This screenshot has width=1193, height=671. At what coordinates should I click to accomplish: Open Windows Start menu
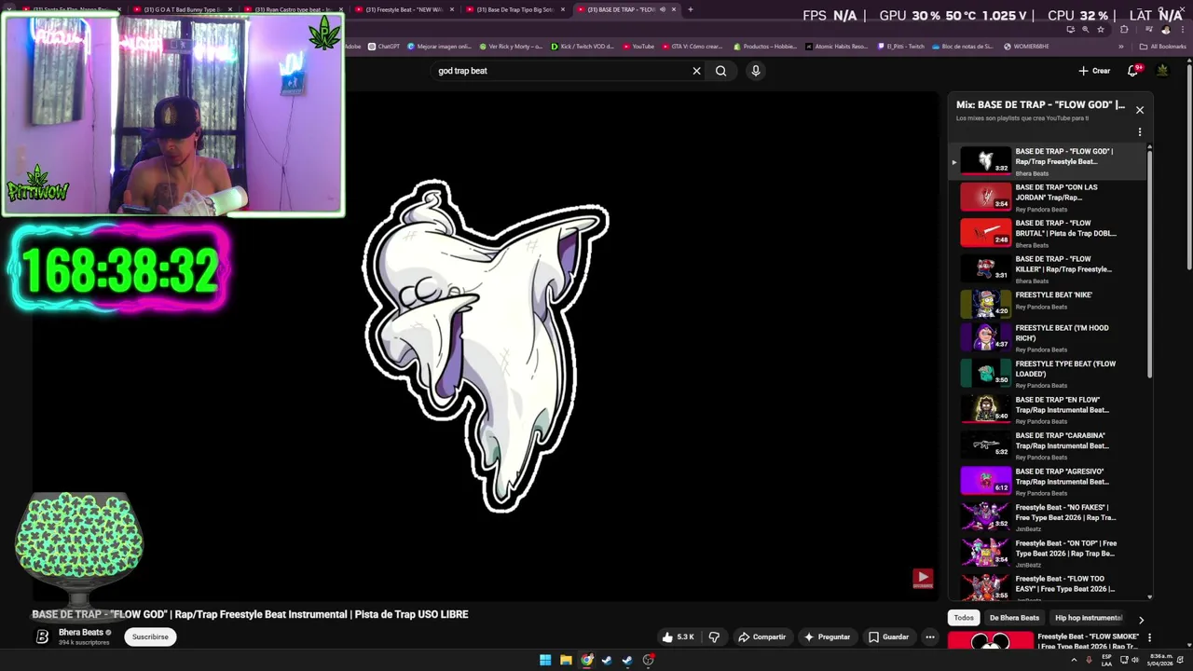[x=545, y=660]
